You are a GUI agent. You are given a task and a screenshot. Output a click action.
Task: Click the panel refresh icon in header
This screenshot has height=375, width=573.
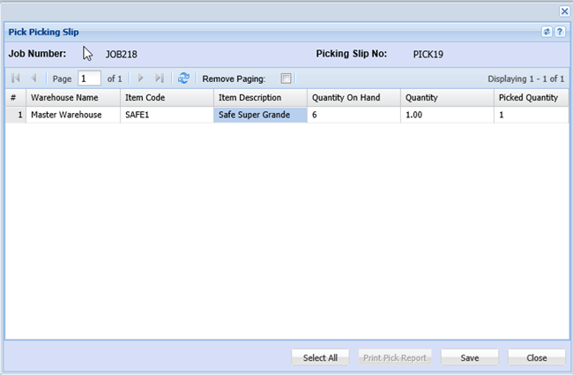pyautogui.click(x=547, y=32)
